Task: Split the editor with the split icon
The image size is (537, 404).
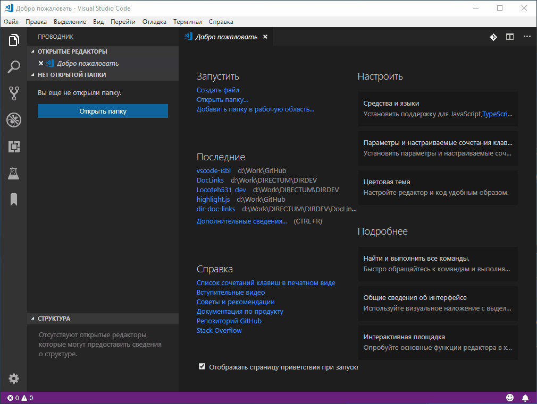Action: 510,37
